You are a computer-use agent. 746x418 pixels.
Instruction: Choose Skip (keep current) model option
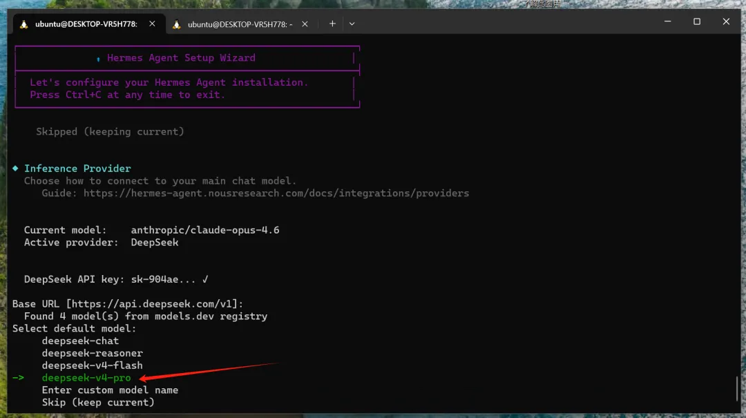point(98,403)
